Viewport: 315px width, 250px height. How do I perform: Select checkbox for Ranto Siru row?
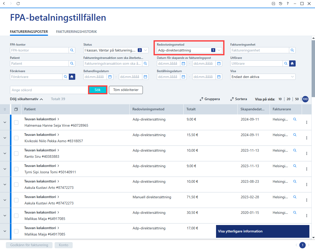point(16,153)
